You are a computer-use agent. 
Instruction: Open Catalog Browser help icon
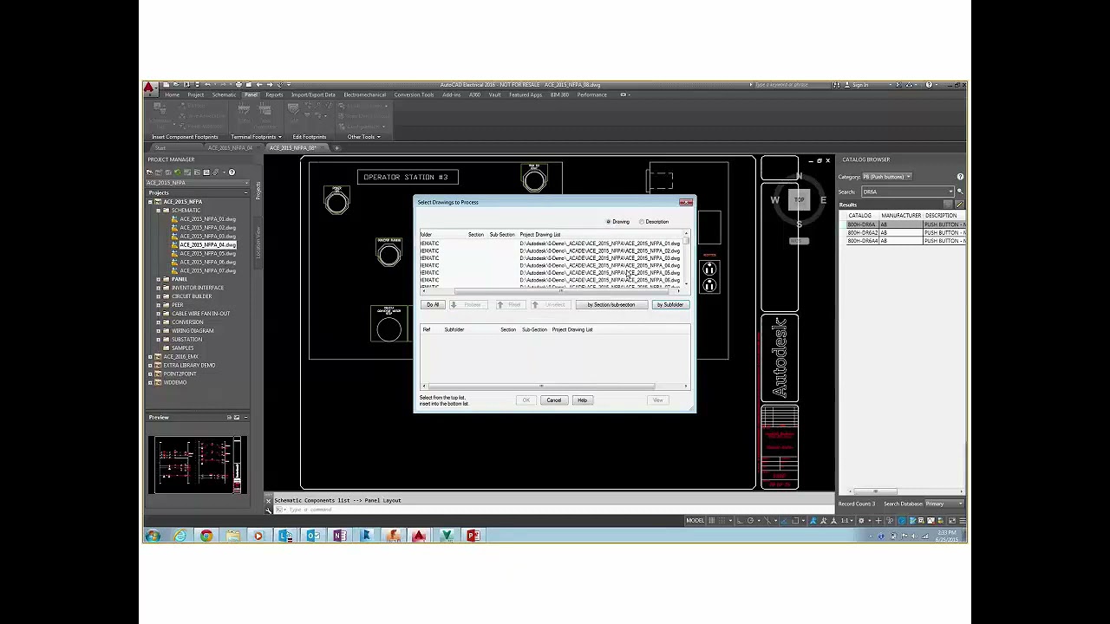pyautogui.click(x=960, y=177)
